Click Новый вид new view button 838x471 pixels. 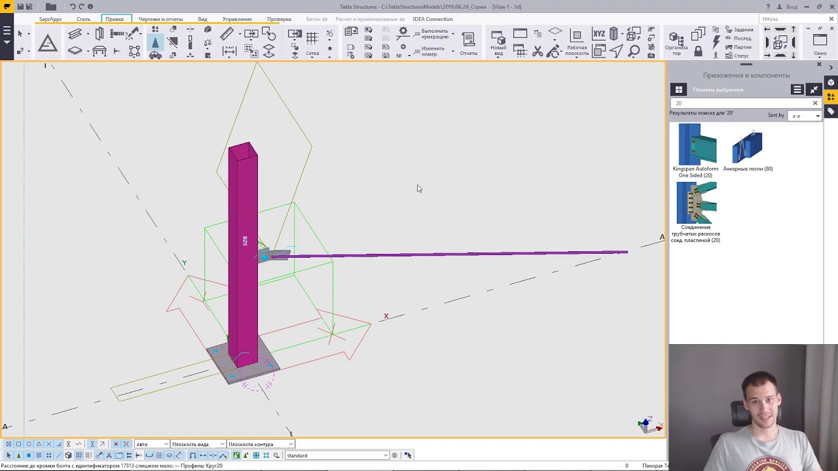click(498, 43)
